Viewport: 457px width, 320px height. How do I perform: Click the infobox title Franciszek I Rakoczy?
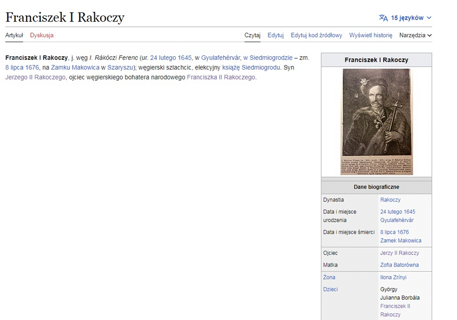click(x=376, y=60)
